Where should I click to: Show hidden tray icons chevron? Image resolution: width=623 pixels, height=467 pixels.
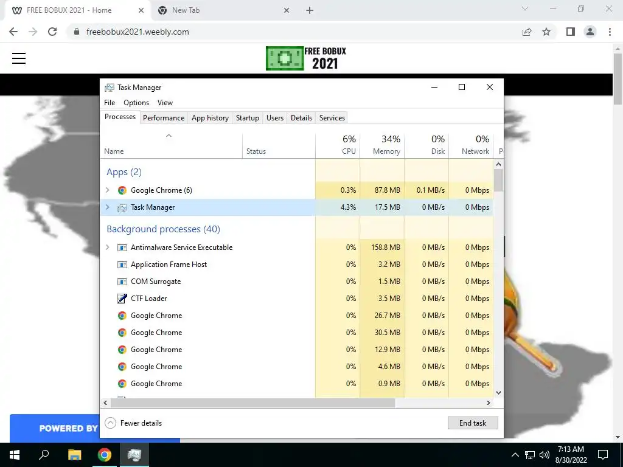[x=515, y=455]
